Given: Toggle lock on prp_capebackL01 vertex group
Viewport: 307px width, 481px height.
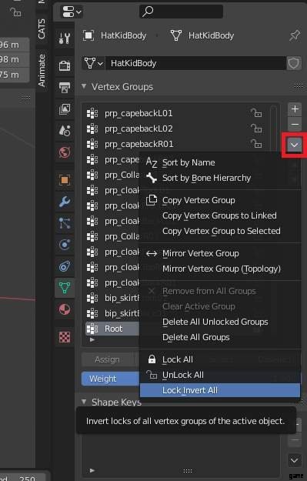Looking at the screenshot, I should [x=255, y=113].
